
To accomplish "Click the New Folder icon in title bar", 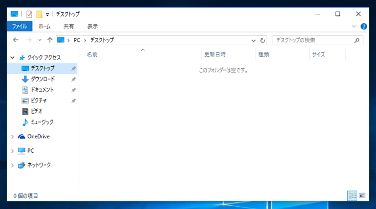I will click(39, 14).
